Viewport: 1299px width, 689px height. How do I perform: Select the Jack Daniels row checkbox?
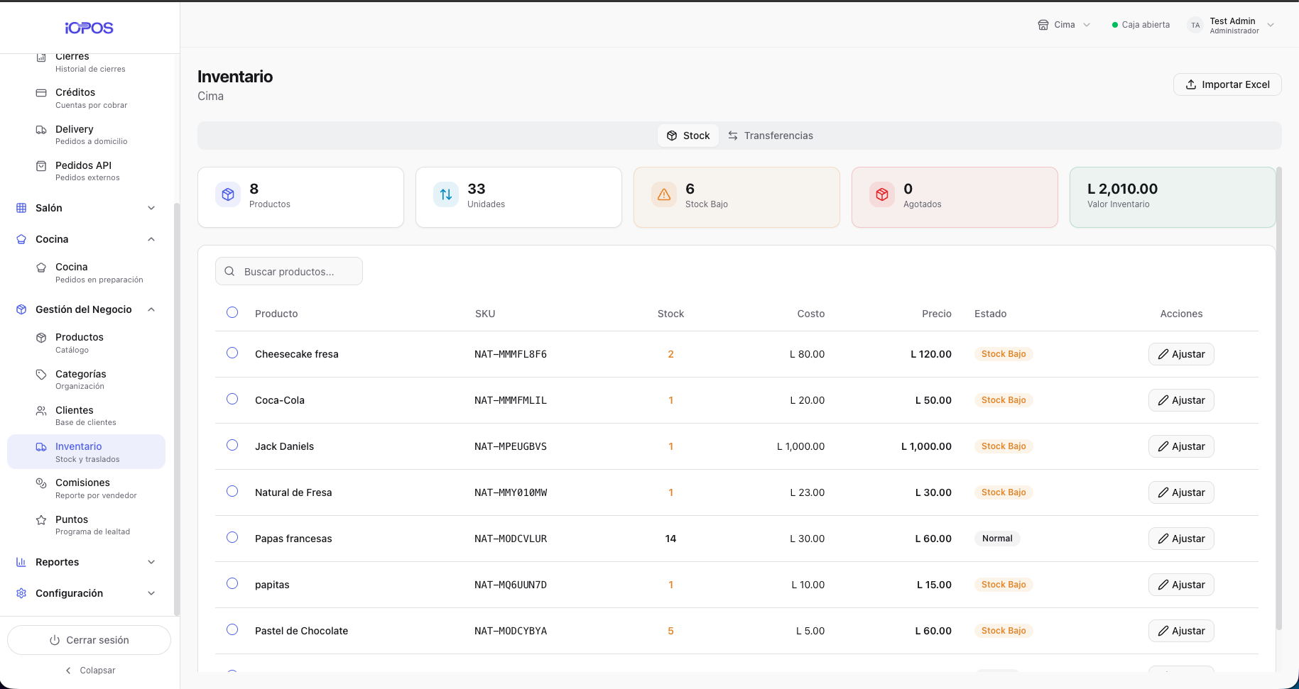pyautogui.click(x=232, y=445)
